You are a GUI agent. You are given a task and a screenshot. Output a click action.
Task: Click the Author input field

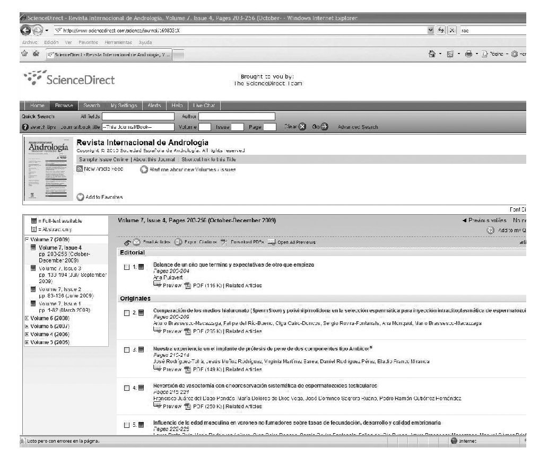click(x=237, y=116)
